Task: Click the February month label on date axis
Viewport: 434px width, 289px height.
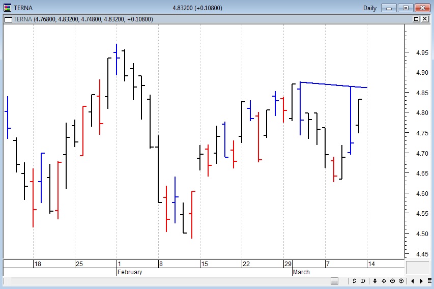Action: (x=130, y=272)
